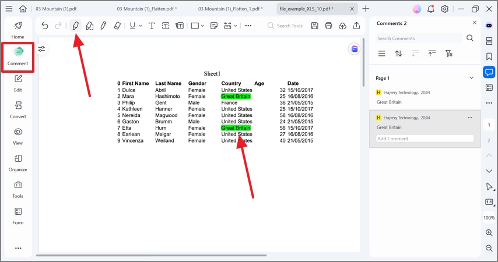Select first Great Britain comment

pyautogui.click(x=425, y=97)
